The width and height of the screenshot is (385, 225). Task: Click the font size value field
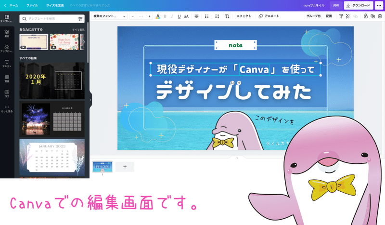141,16
